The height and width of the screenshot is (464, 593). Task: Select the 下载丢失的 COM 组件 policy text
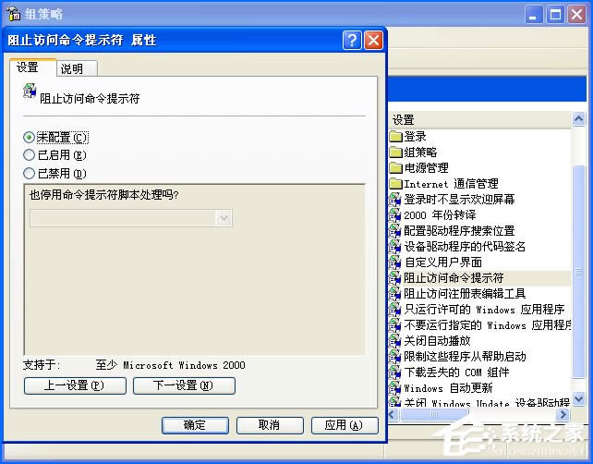tap(456, 372)
